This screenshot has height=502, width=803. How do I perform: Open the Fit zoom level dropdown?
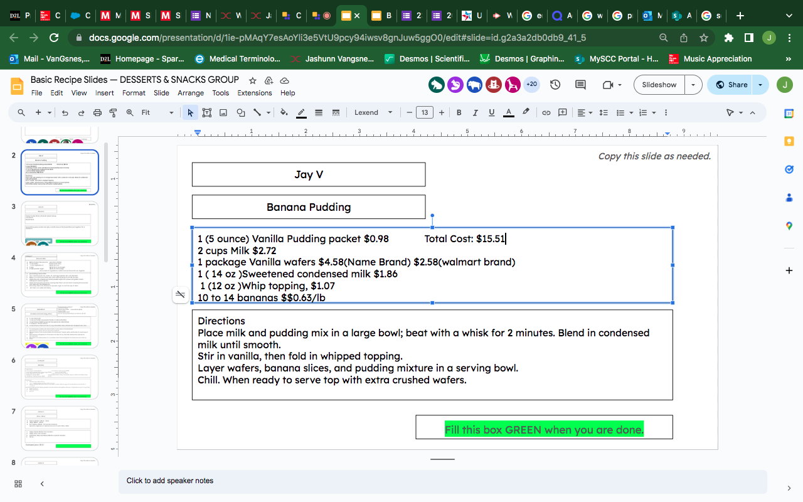[x=157, y=112]
